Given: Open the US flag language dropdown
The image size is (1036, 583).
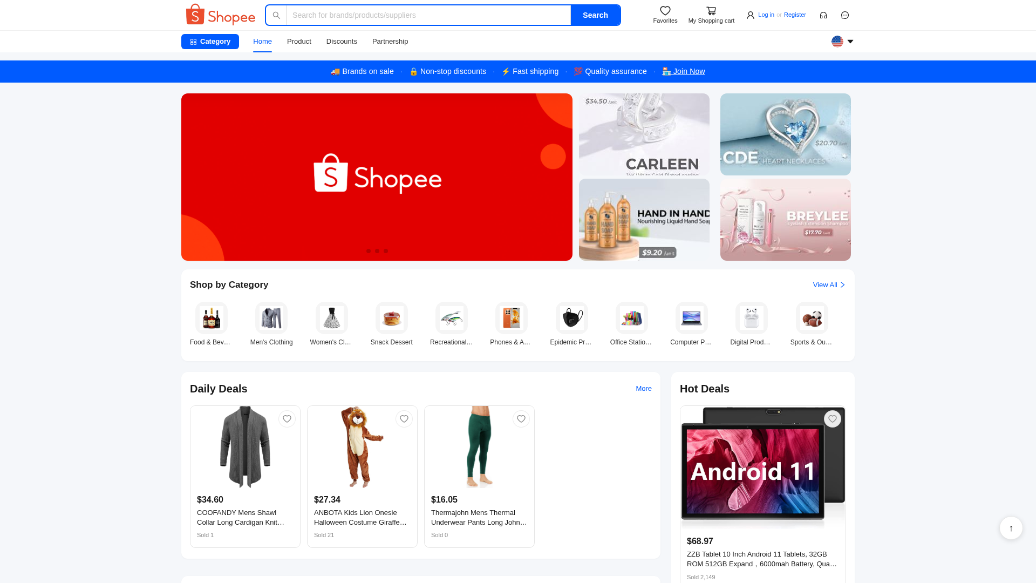Looking at the screenshot, I should (842, 42).
